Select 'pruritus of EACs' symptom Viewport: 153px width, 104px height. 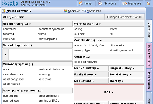click(x=49, y=101)
